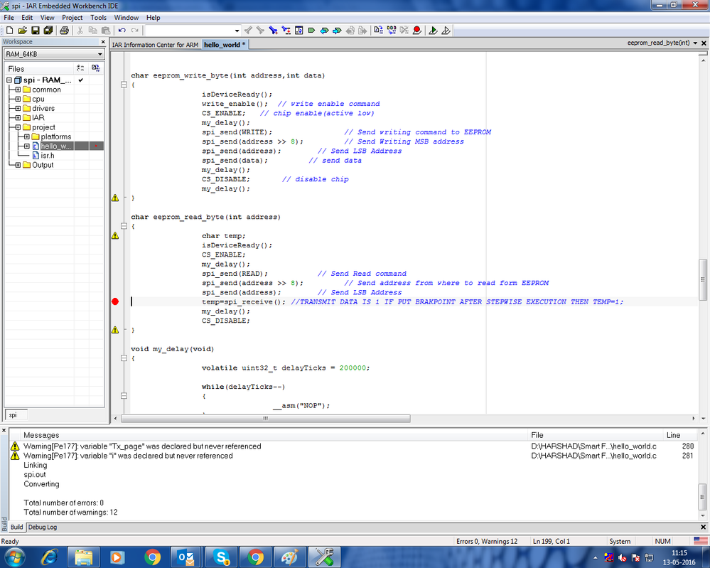Click the Line column header in messages
The width and height of the screenshot is (710, 568).
click(x=679, y=435)
